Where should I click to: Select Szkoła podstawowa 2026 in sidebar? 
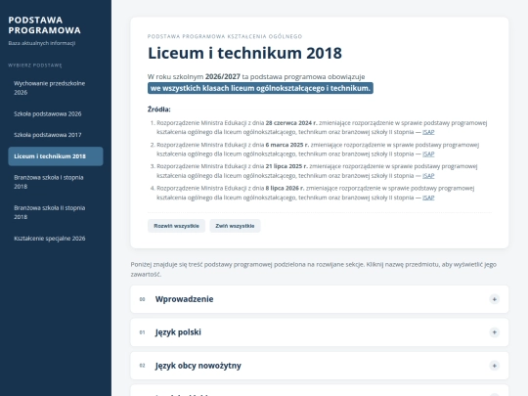click(56, 113)
